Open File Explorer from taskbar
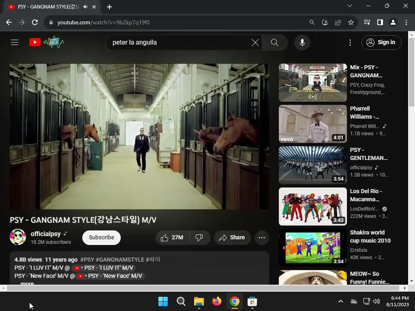 199,301
